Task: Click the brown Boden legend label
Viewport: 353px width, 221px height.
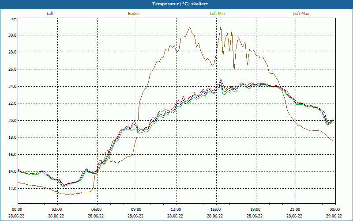Action: click(x=134, y=14)
